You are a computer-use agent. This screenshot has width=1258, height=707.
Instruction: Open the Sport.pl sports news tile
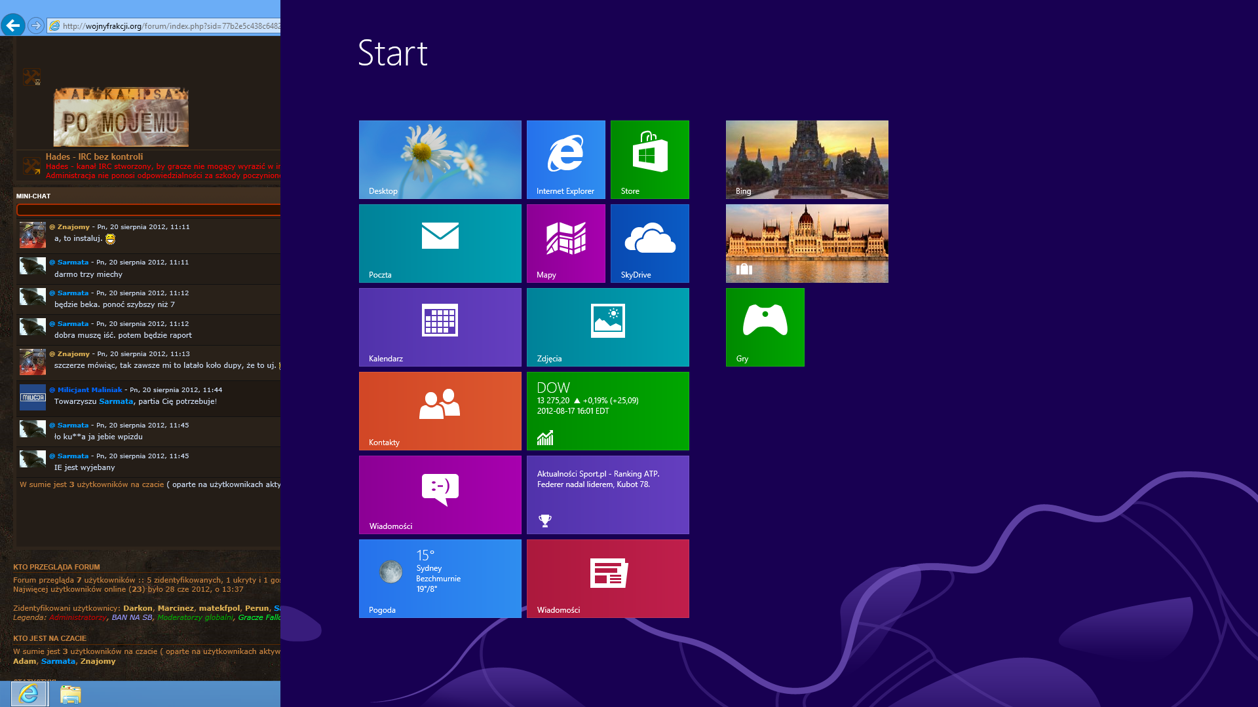[x=607, y=494]
